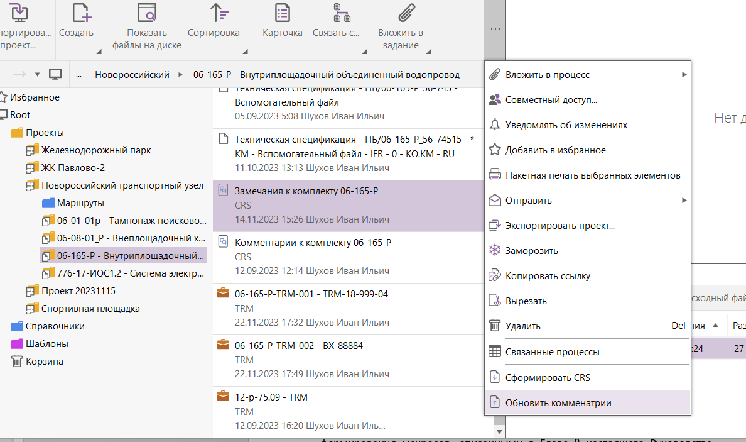746x442 pixels.
Task: Expand the Отправить submenu arrow
Action: [684, 201]
